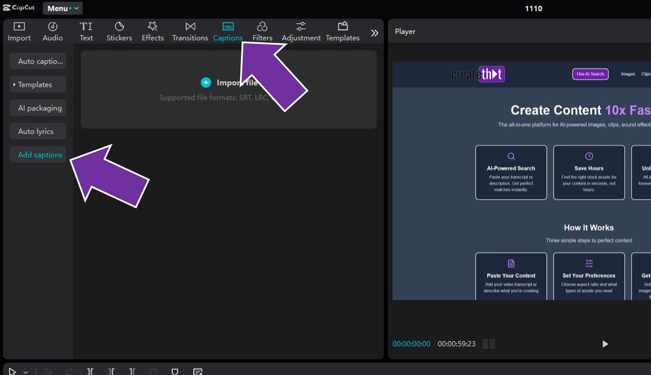
Task: Open the Audio panel
Action: pos(53,32)
